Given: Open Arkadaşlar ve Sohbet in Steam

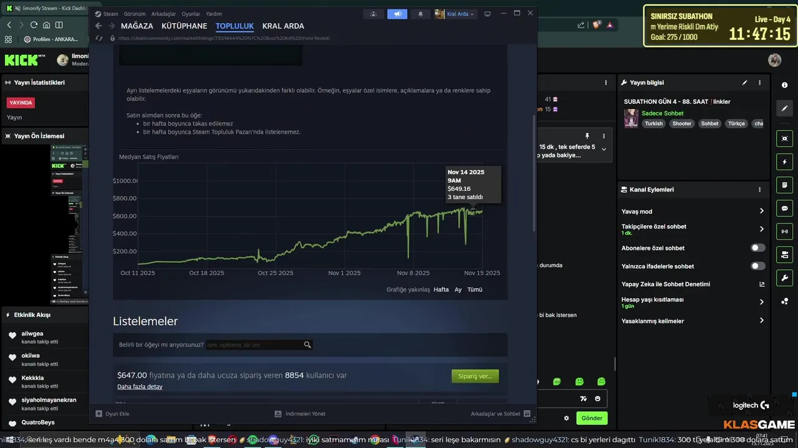Looking at the screenshot, I should pos(501,414).
